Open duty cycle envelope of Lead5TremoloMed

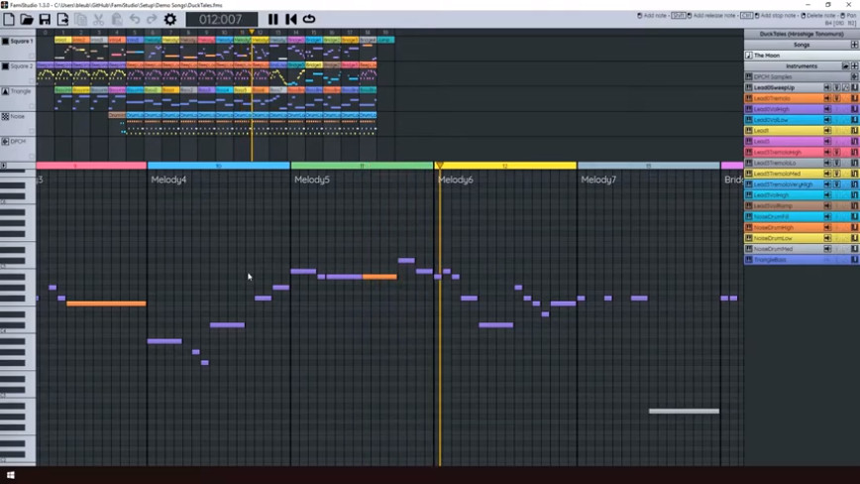coord(854,174)
